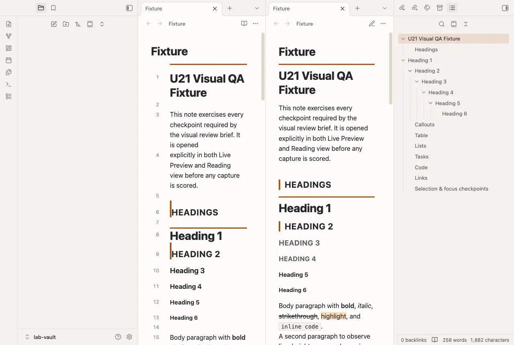Open today's daily note calendar icon
Image resolution: width=514 pixels, height=345 pixels.
click(x=9, y=60)
